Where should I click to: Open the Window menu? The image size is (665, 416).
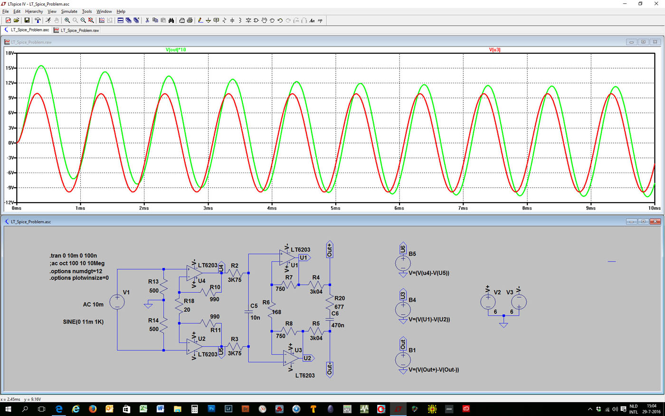click(x=104, y=11)
